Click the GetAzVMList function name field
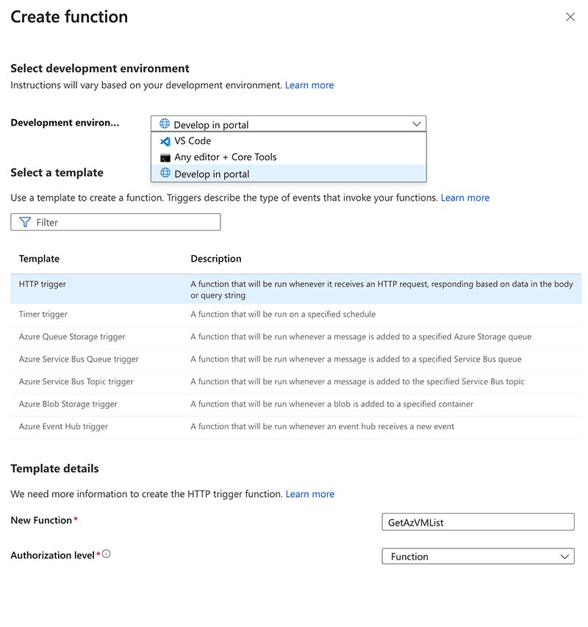 478,522
